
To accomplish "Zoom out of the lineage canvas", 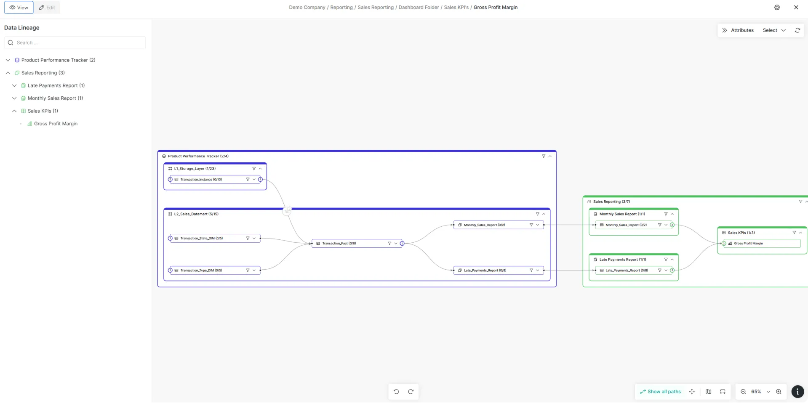I will click(x=744, y=392).
